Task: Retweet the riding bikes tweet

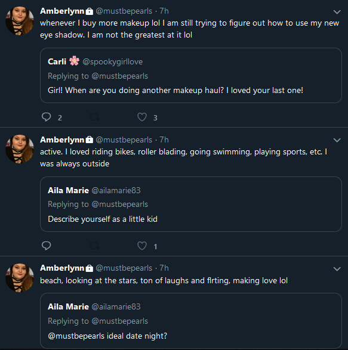Action: [x=94, y=246]
